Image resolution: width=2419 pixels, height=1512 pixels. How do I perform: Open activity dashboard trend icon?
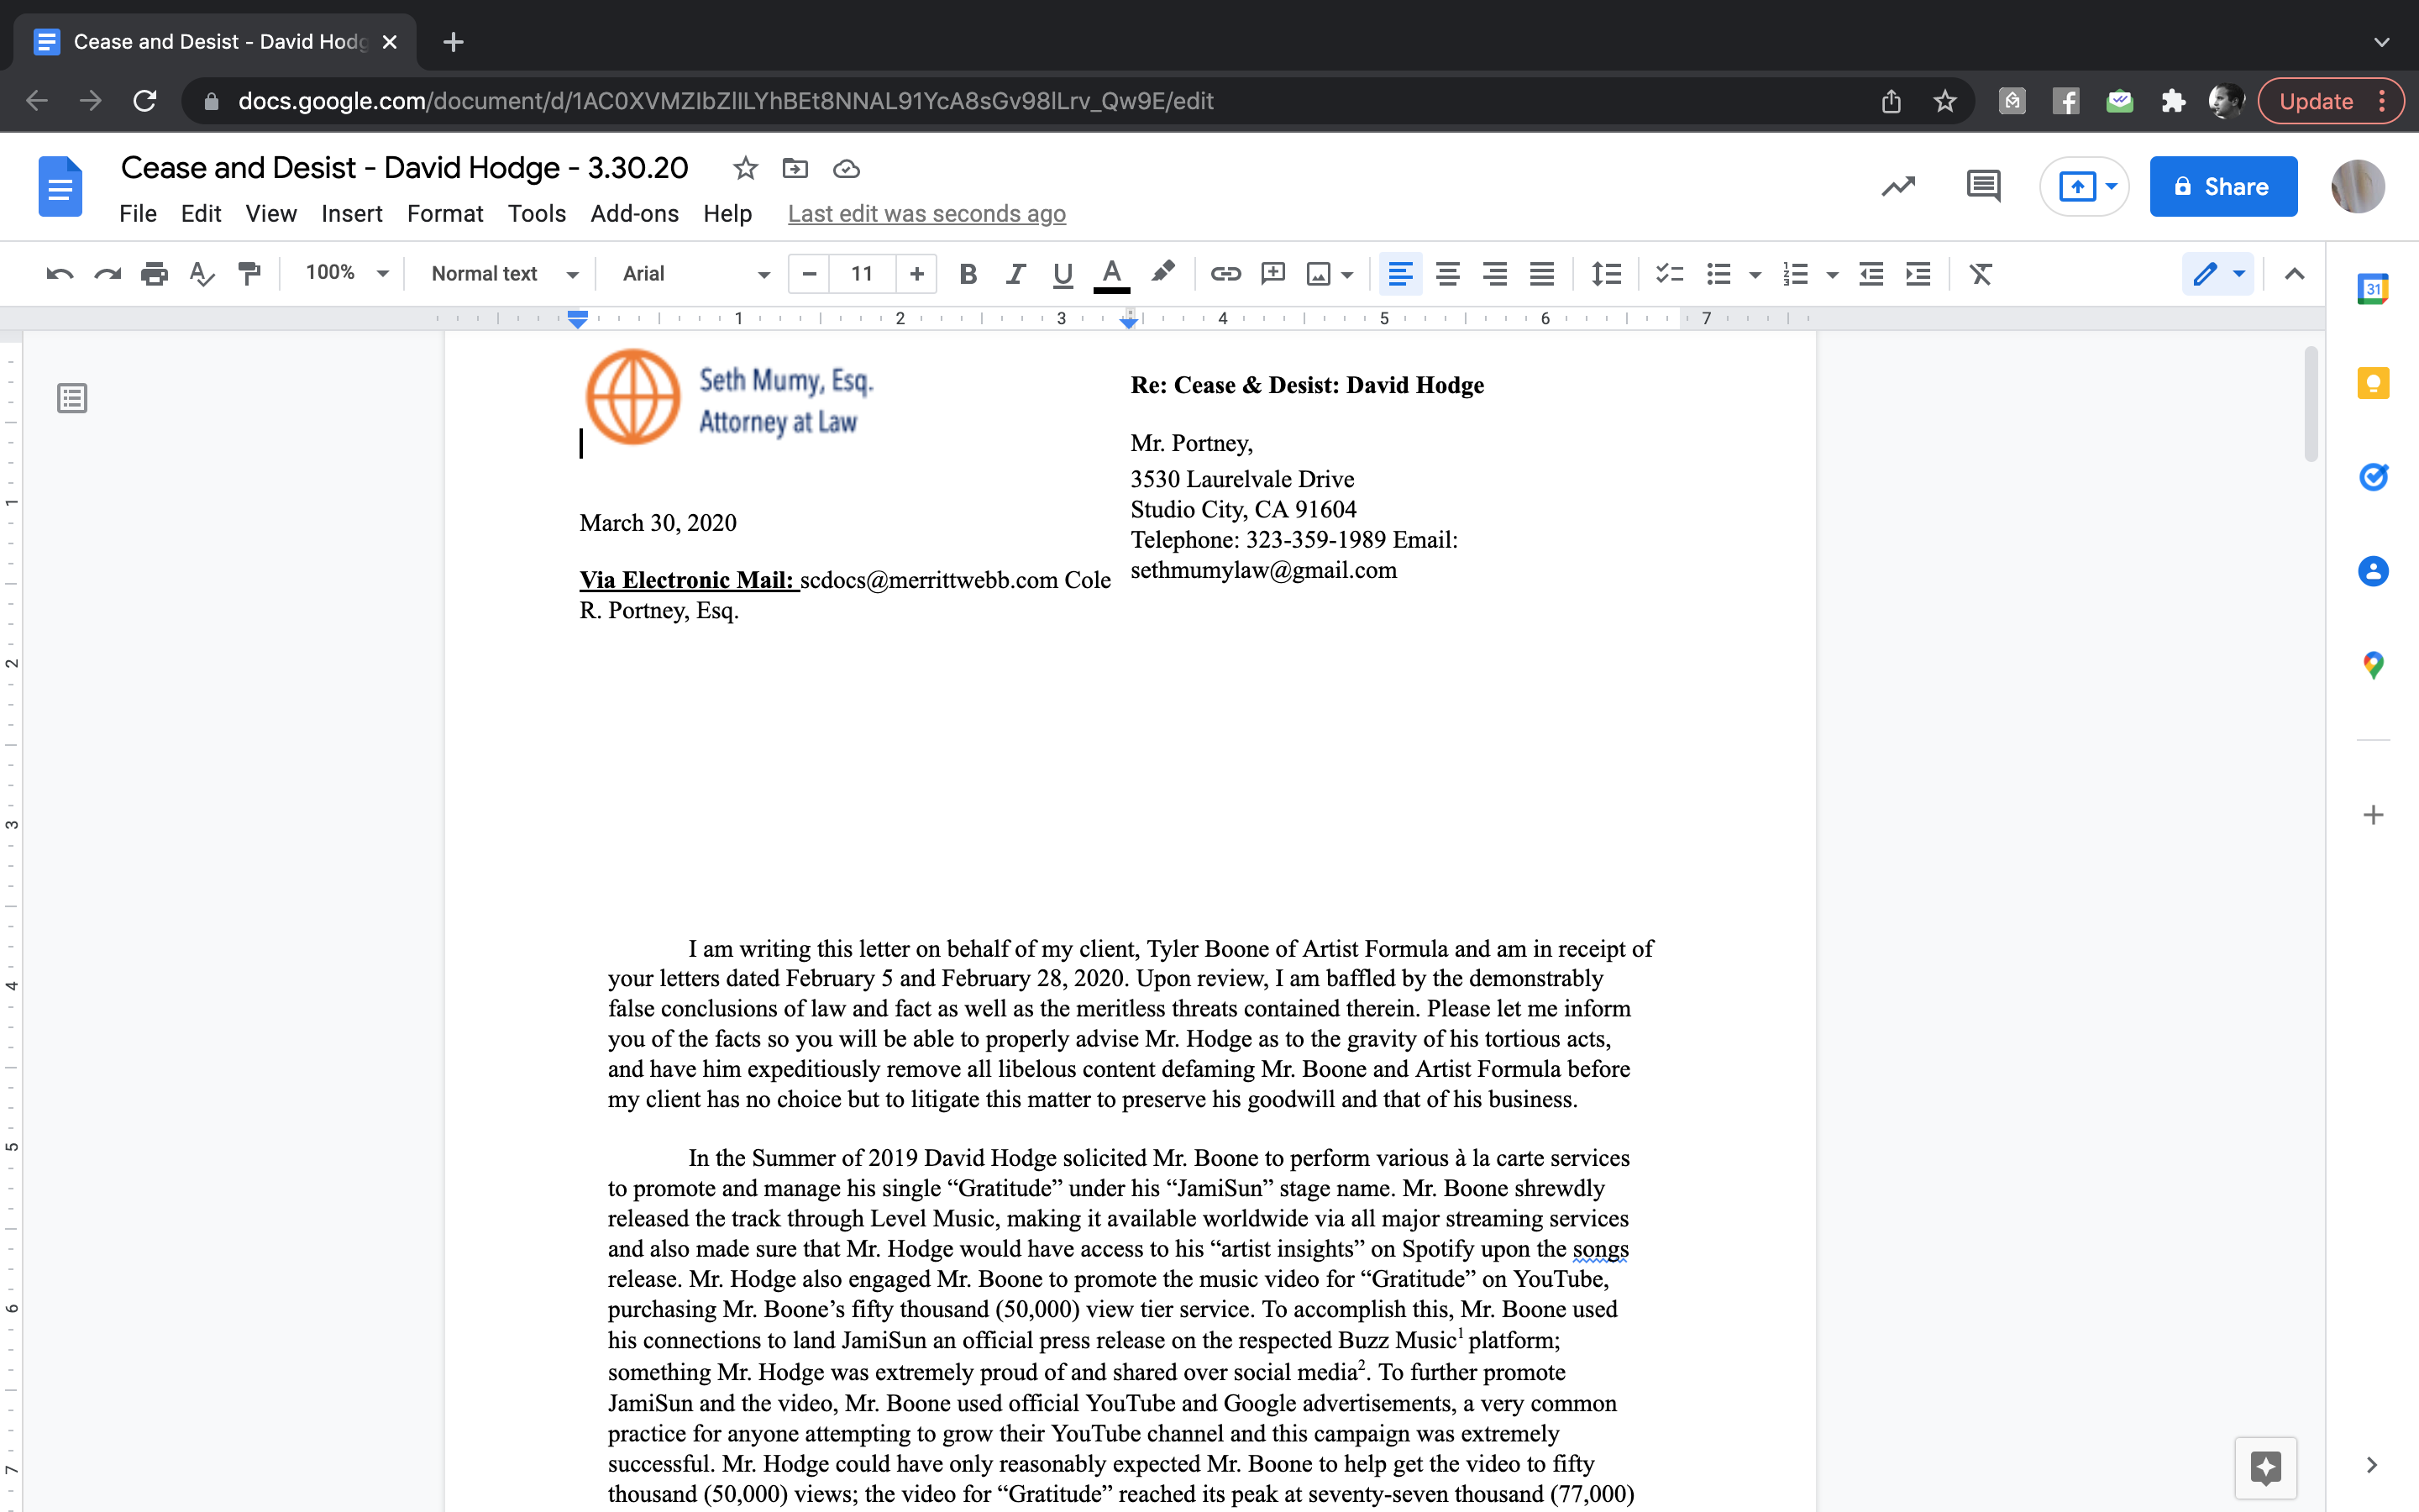coord(1898,186)
